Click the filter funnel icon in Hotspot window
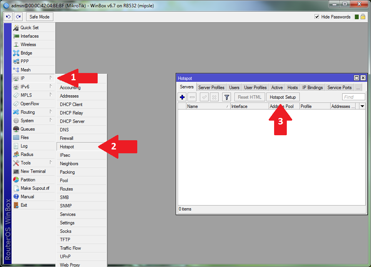Image resolution: width=371 pixels, height=267 pixels. tap(226, 97)
